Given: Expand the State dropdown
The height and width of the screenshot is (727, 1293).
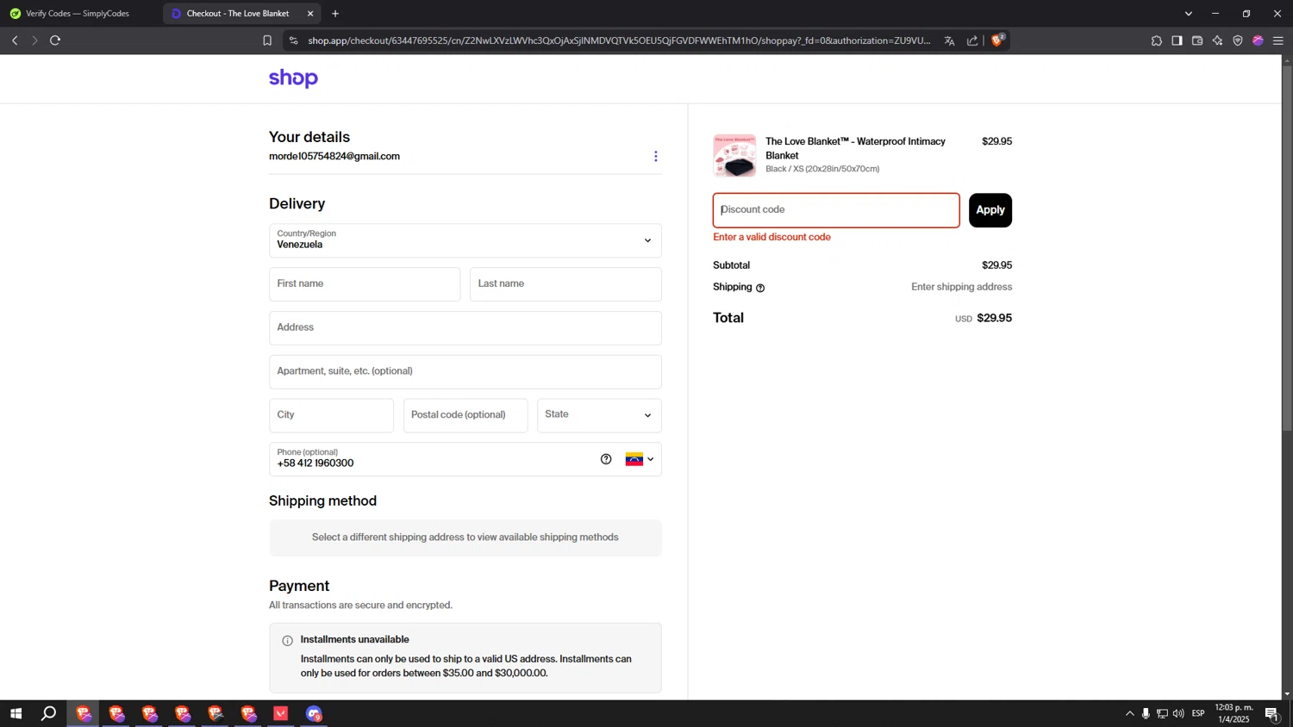Looking at the screenshot, I should coord(599,415).
